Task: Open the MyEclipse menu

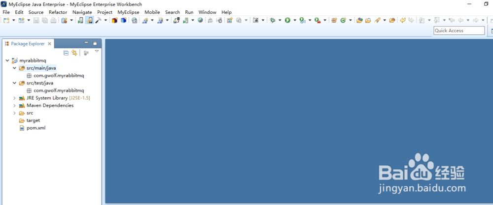Action: [x=128, y=12]
